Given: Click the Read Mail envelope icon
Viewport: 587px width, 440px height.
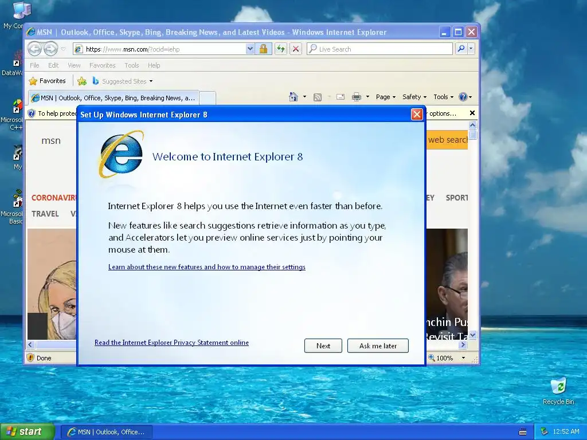Looking at the screenshot, I should coord(341,97).
